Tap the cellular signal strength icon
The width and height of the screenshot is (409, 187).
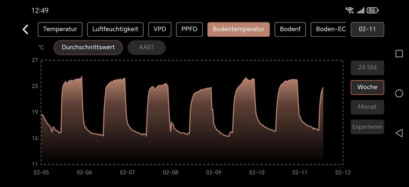pos(360,10)
